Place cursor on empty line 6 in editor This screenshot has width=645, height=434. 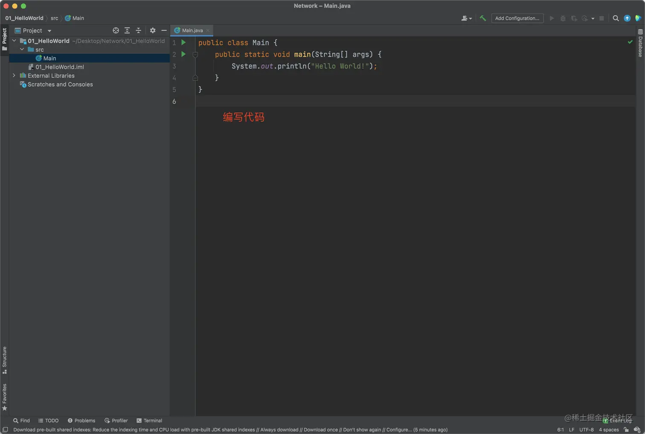coord(415,101)
